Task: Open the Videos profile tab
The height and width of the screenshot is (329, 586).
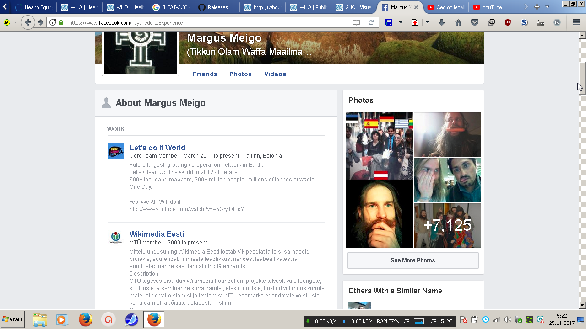Action: point(275,74)
